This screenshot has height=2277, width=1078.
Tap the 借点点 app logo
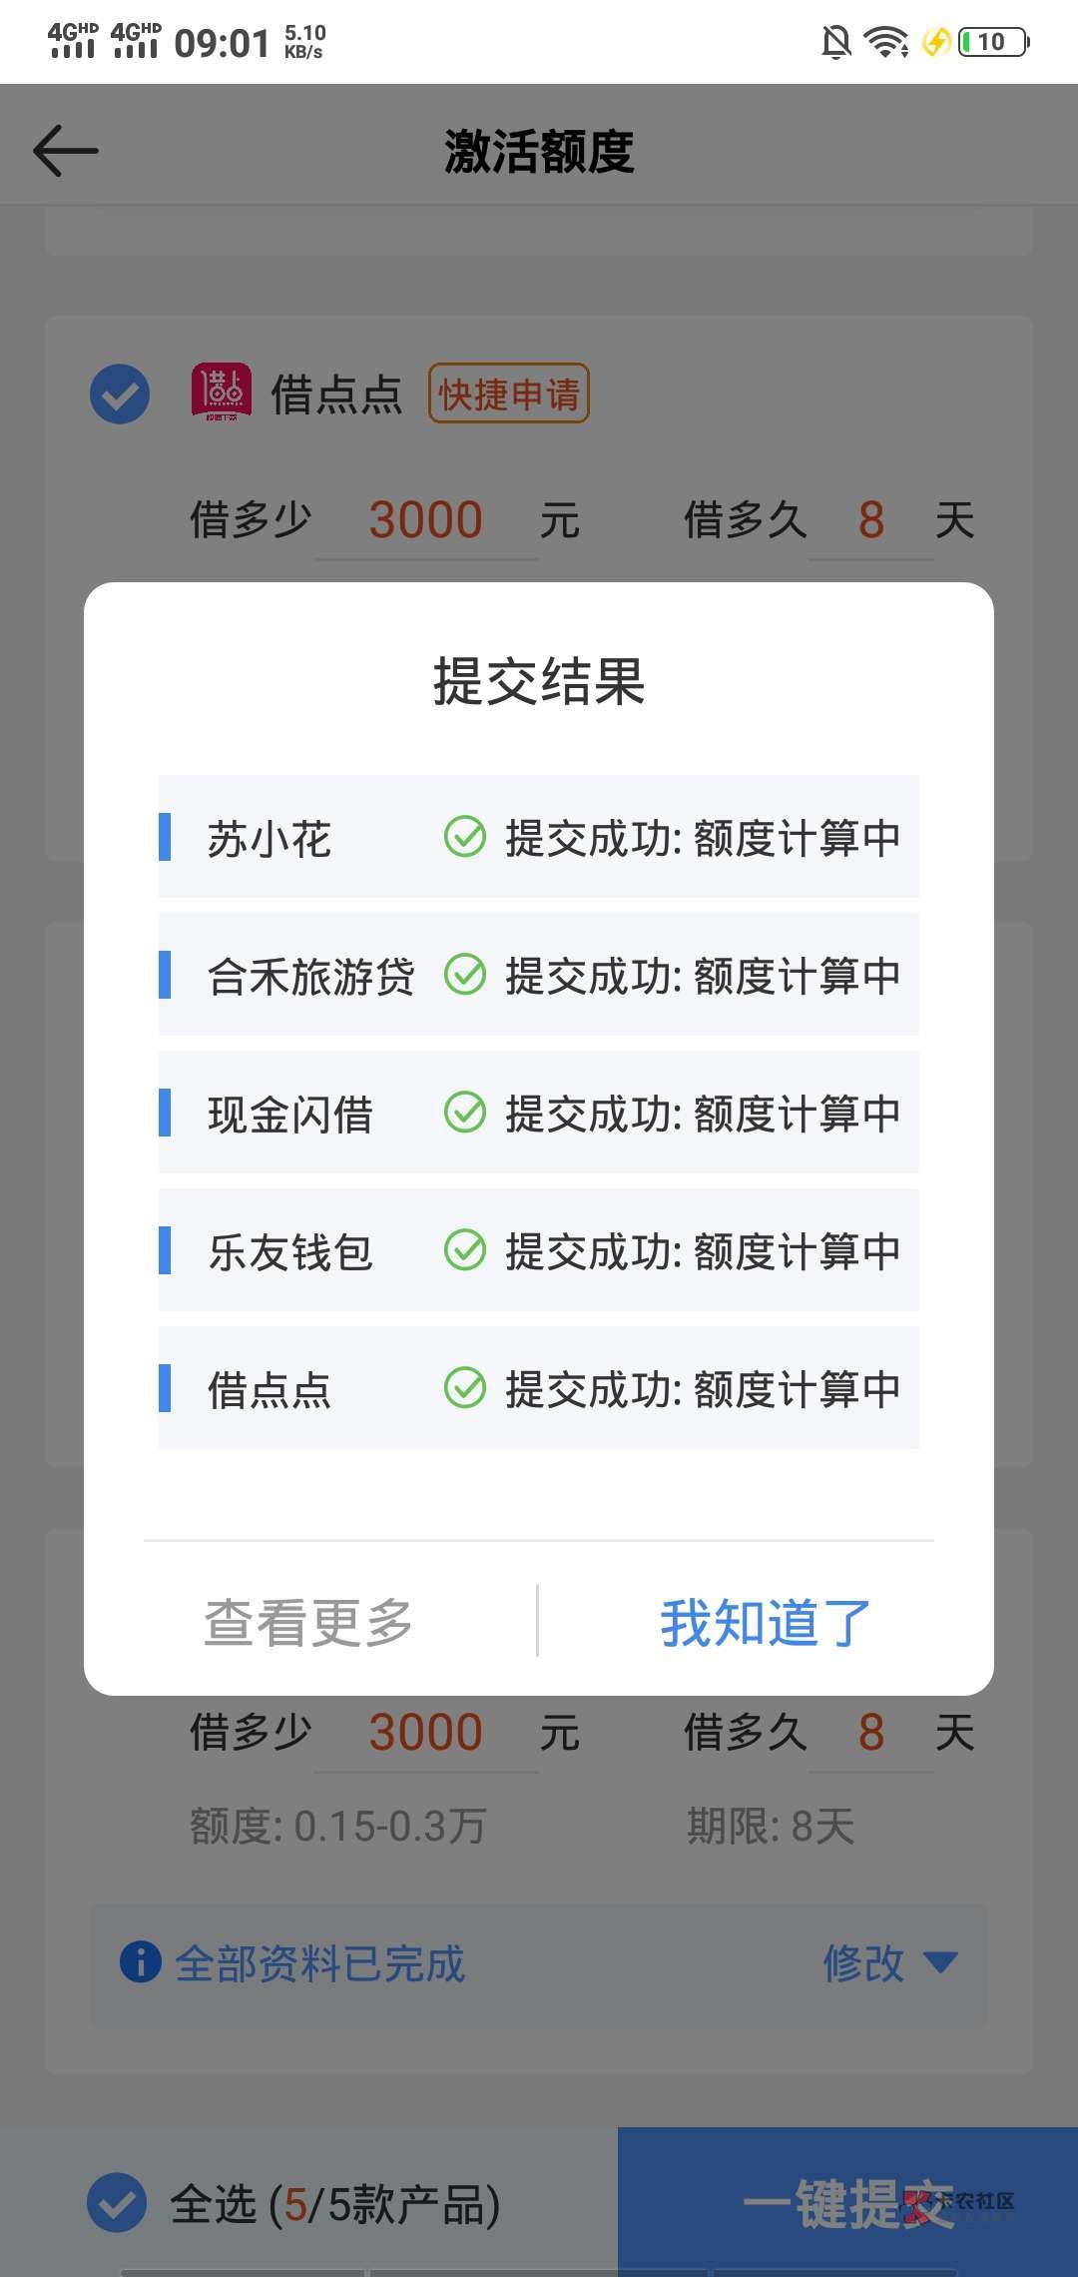click(x=221, y=392)
